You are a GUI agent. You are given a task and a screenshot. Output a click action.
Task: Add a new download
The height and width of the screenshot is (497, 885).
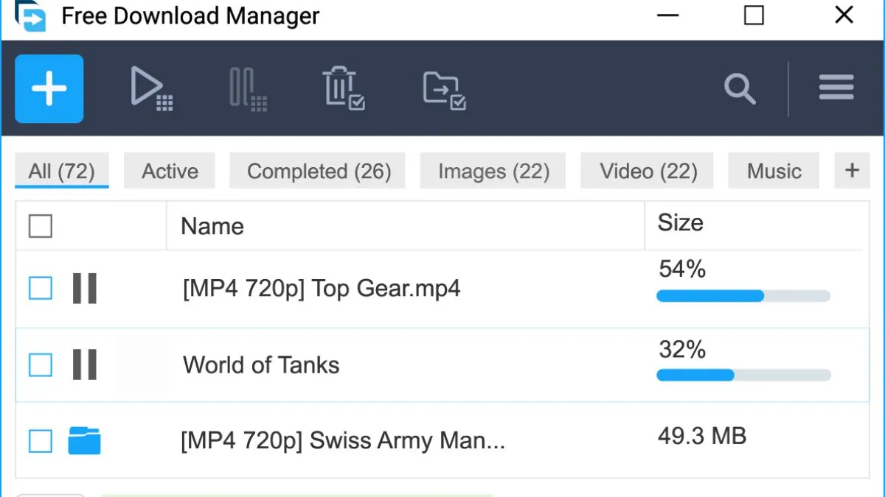(49, 88)
